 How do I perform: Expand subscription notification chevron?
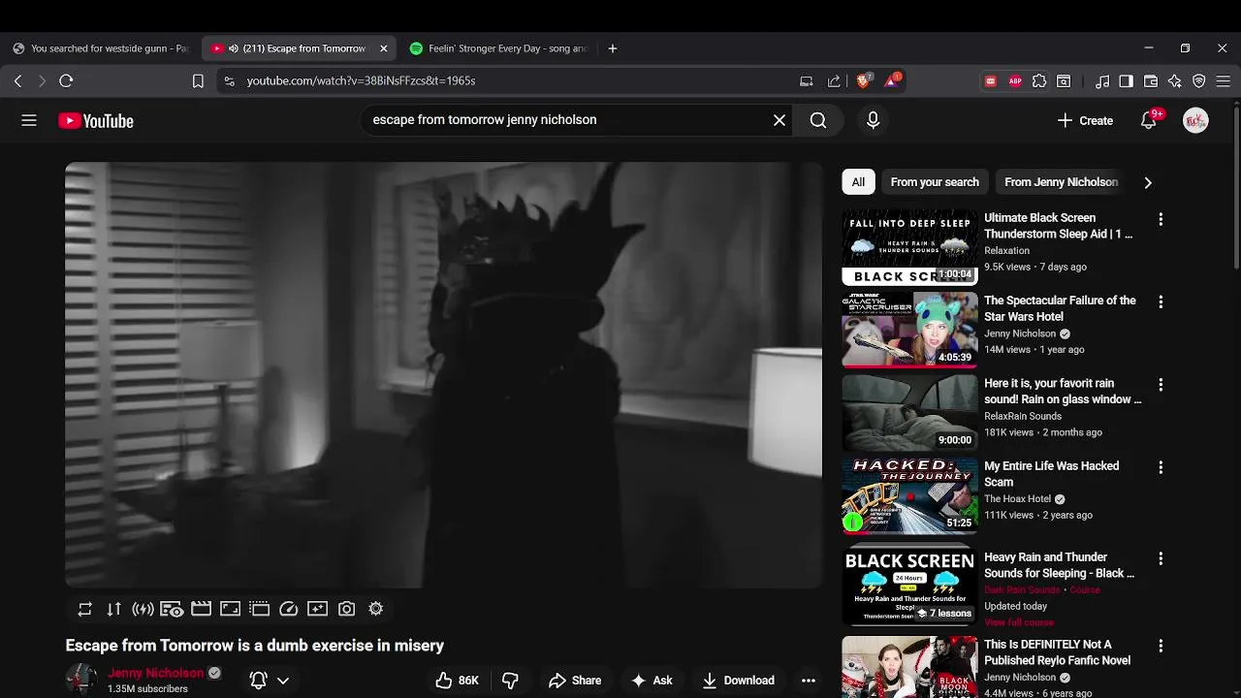(x=283, y=681)
